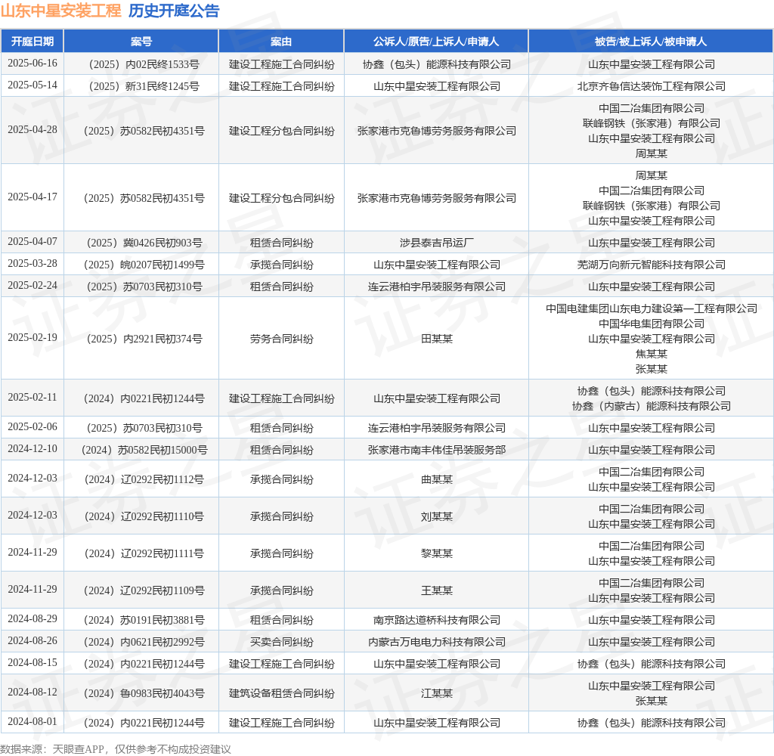Click 联峰钢铁（张家港）有限公司 in the 2025-04-28 row

(651, 123)
